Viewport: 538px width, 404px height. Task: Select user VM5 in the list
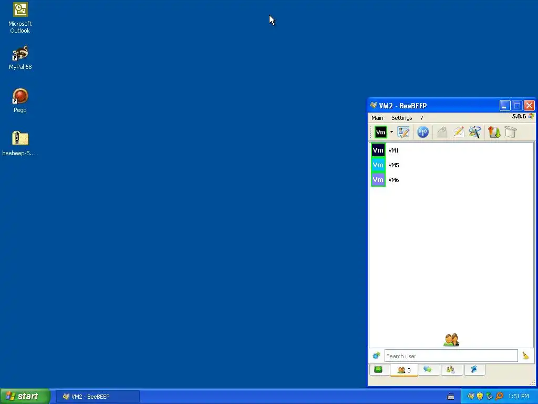click(x=451, y=165)
